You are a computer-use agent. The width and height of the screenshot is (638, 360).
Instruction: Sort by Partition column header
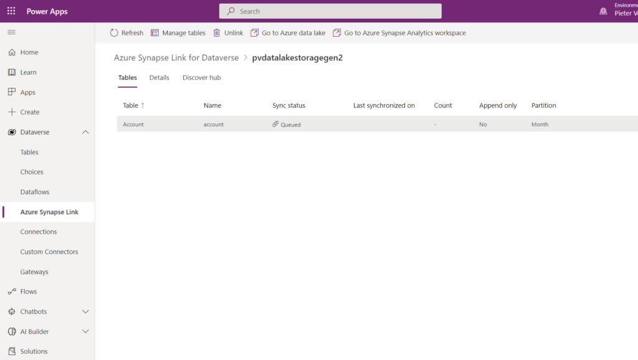pyautogui.click(x=543, y=105)
